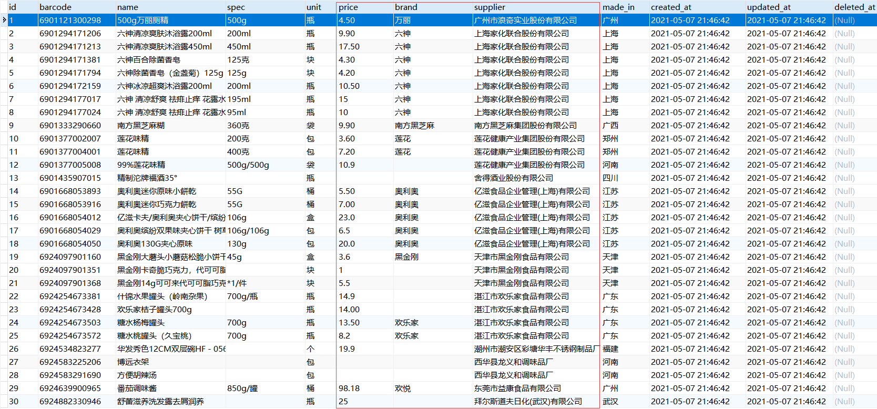Click the price column header

coord(365,7)
